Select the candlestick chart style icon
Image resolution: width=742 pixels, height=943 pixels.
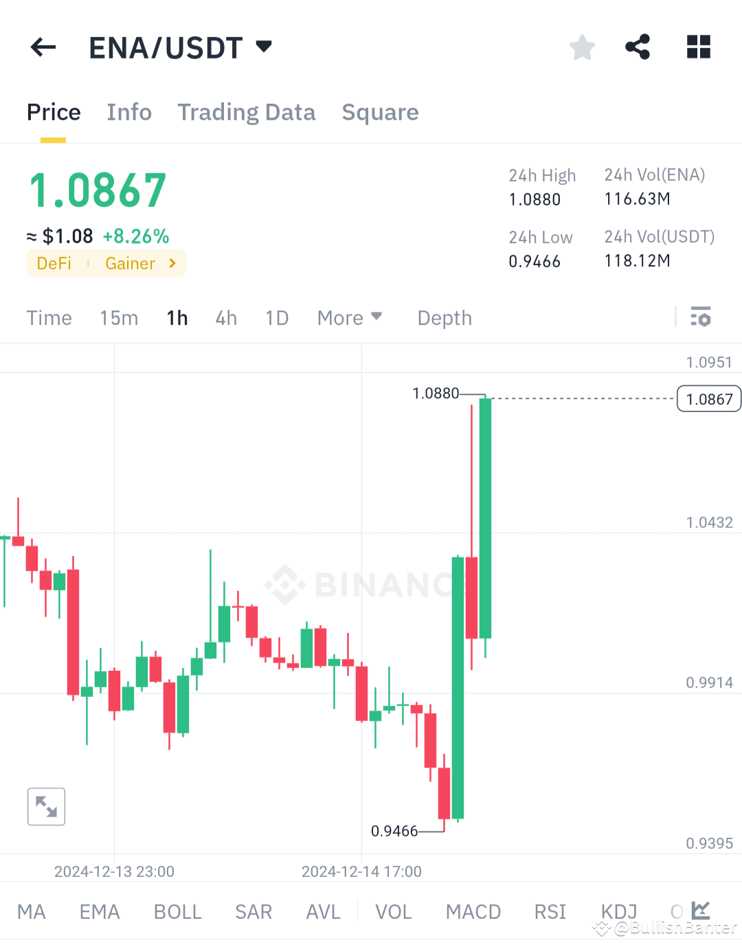700,909
